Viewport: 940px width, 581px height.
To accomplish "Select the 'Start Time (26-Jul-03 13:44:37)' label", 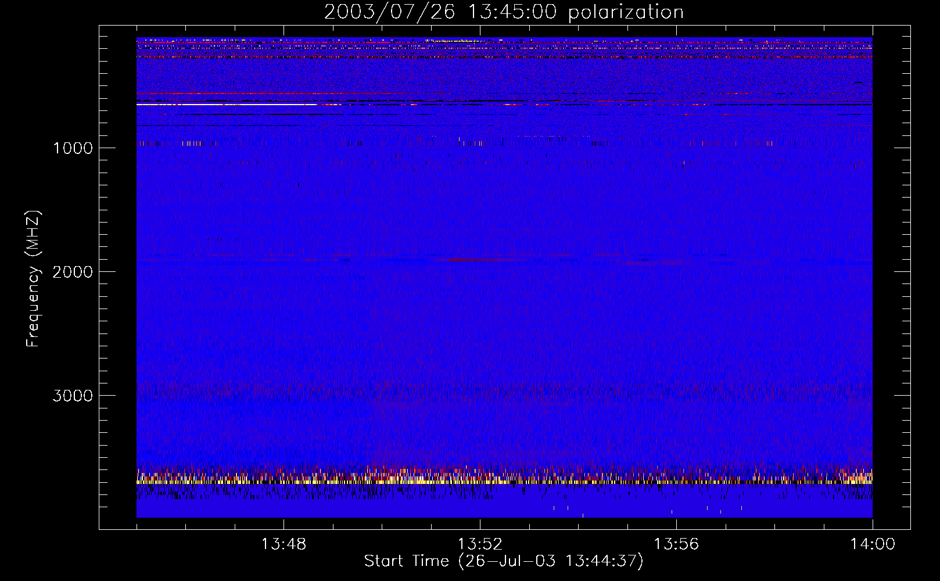I will 504,561.
